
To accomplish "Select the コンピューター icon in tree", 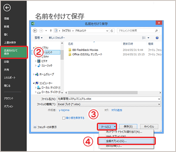I will coord(37,83).
